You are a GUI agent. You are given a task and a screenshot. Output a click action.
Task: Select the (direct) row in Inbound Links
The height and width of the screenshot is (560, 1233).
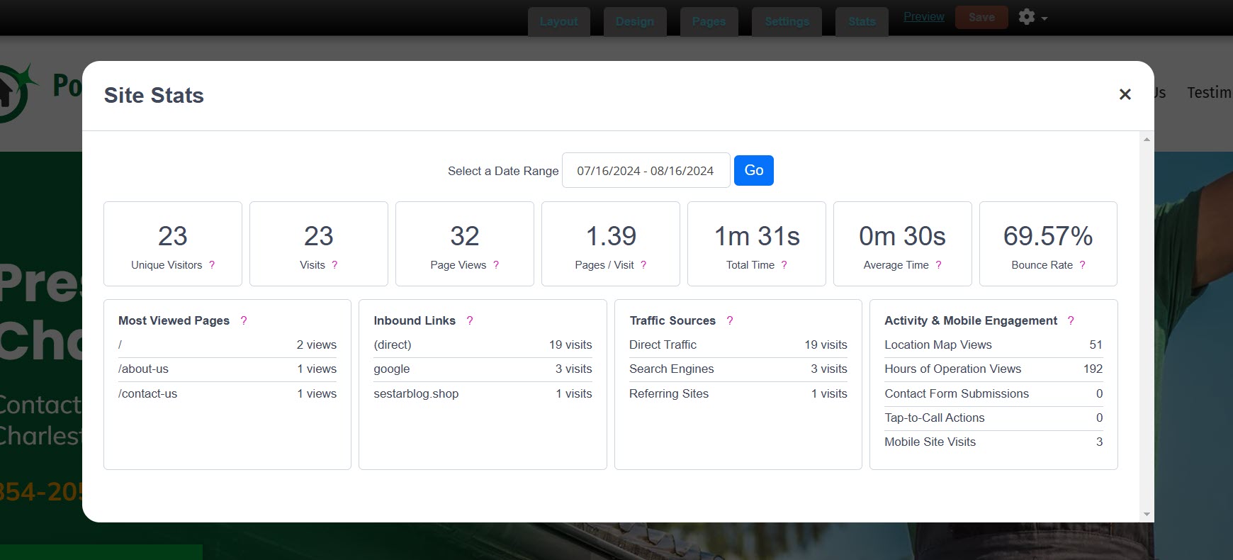tap(483, 345)
